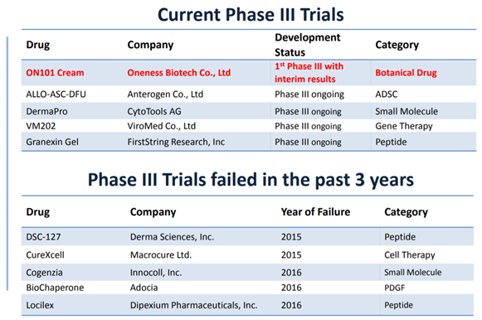The image size is (482, 320).
Task: Click the ON101 Cream drug cell
Action: [x=55, y=73]
